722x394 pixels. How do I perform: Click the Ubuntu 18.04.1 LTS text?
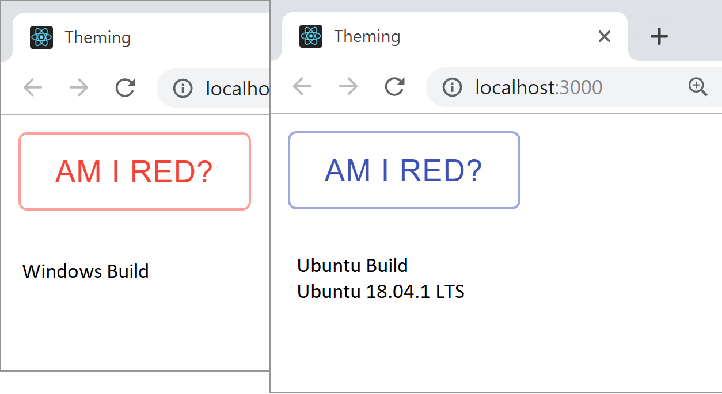tap(381, 292)
